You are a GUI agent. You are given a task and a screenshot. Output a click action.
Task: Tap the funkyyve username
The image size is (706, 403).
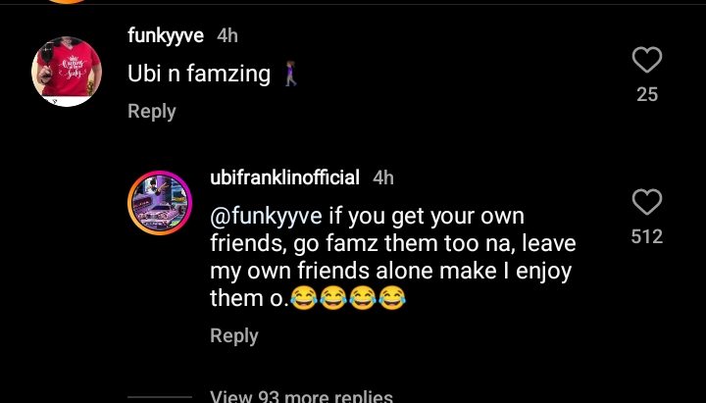coord(166,35)
